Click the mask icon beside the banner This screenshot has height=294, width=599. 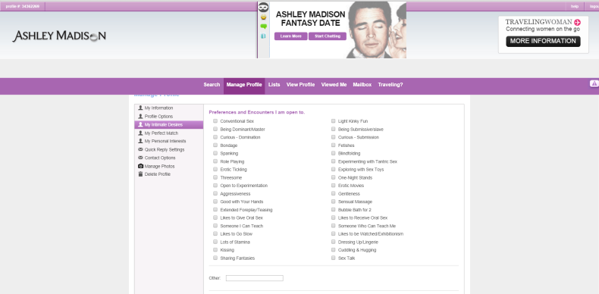[x=263, y=8]
